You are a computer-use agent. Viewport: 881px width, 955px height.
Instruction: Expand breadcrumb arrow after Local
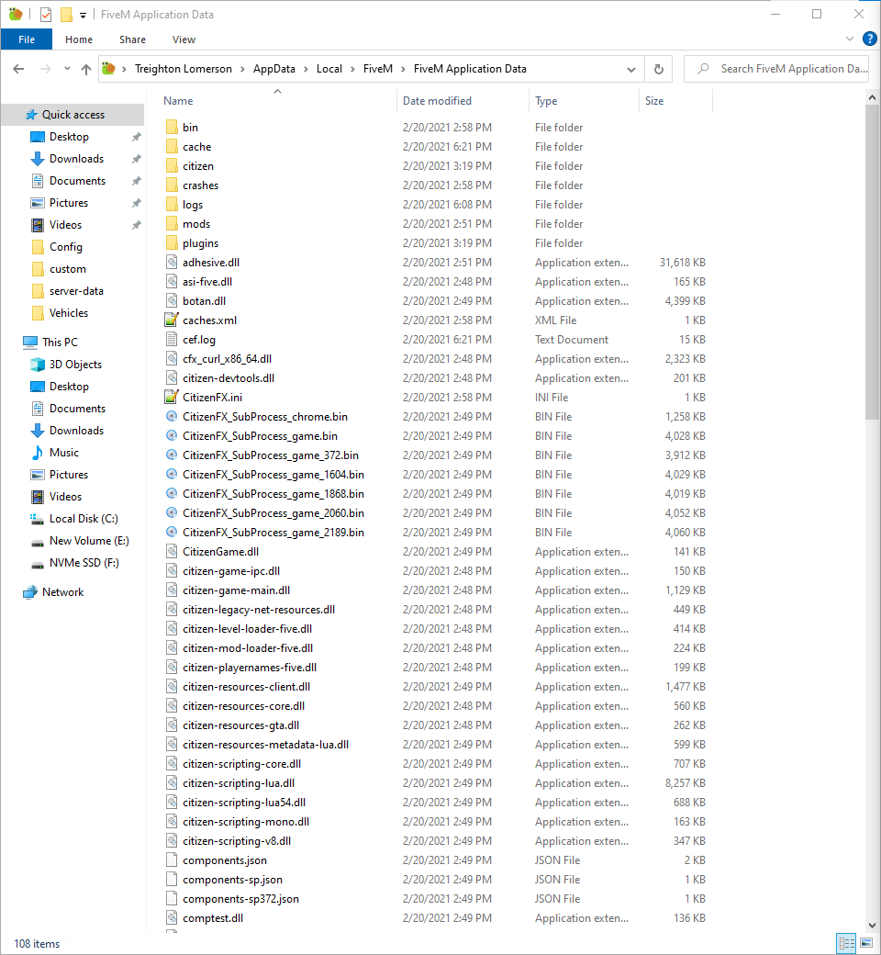[352, 69]
